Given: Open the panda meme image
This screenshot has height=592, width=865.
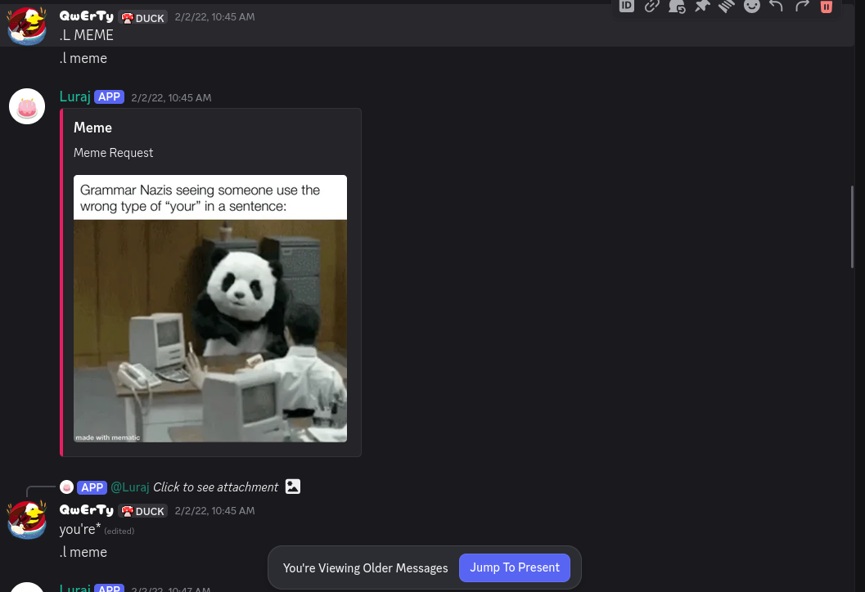Looking at the screenshot, I should 210,309.
